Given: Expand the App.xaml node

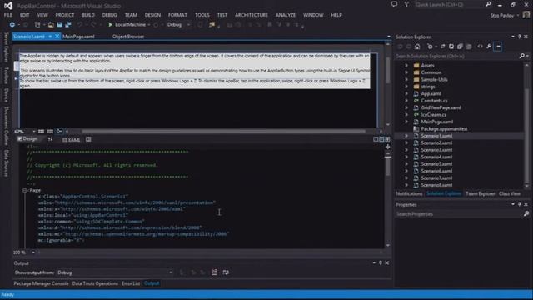Looking at the screenshot, I should 406,93.
